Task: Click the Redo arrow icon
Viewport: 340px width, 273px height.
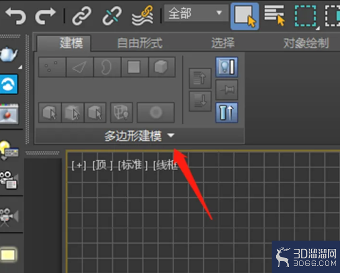Action: (45, 16)
